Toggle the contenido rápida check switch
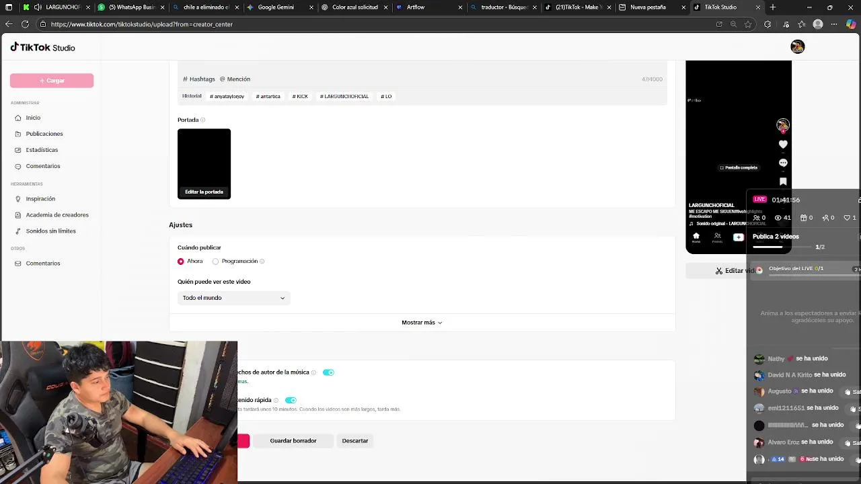This screenshot has width=861, height=484. click(x=291, y=400)
